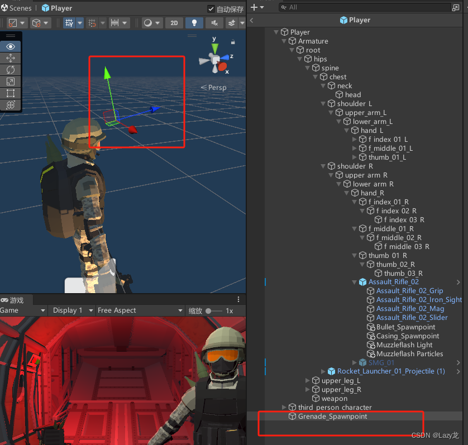Expand Rocket_Launcher_01_Projectile (1) node
Image resolution: width=468 pixels, height=445 pixels.
323,372
